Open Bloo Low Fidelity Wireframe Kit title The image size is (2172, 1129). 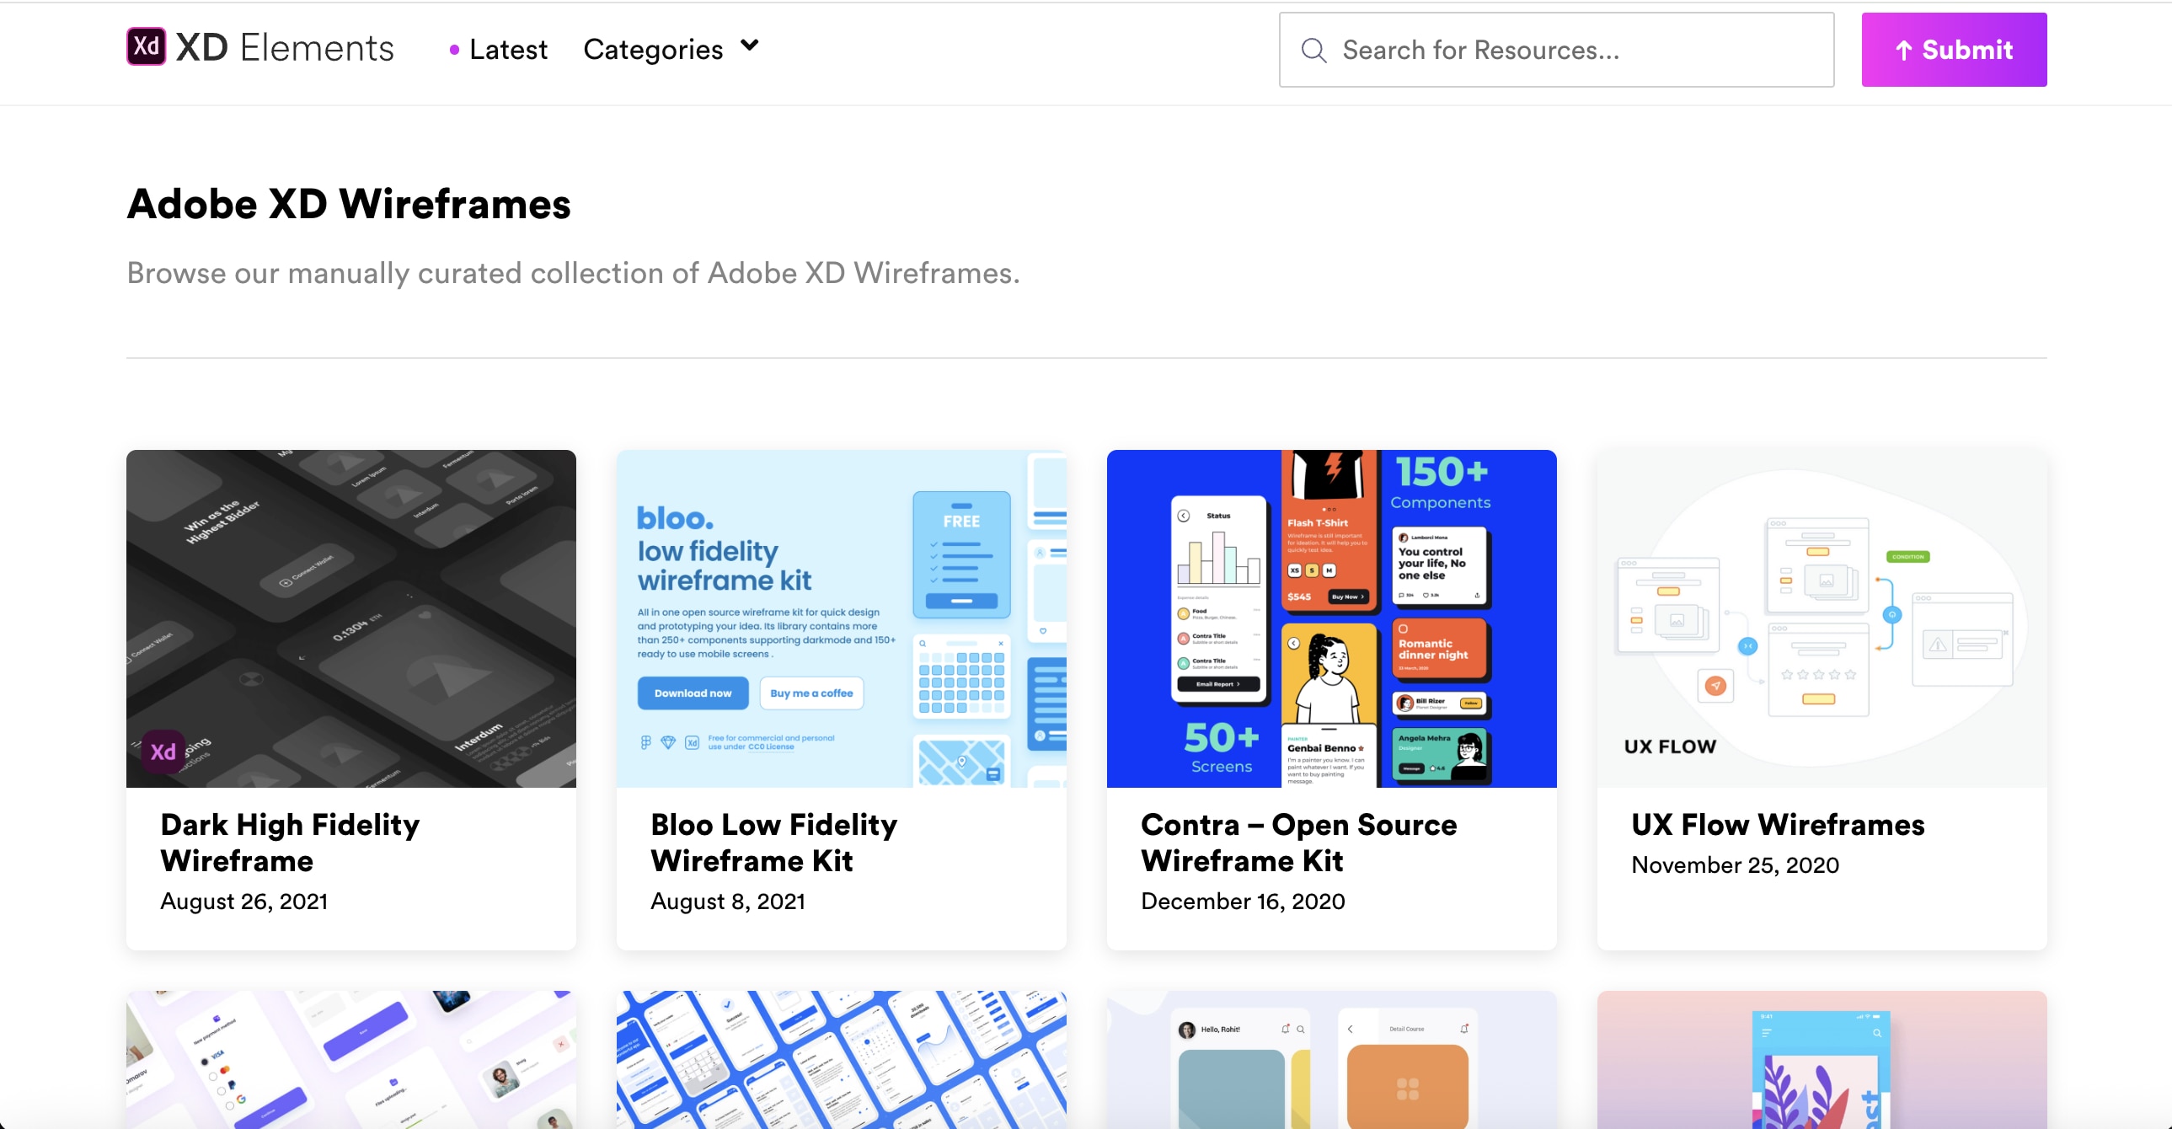coord(773,843)
